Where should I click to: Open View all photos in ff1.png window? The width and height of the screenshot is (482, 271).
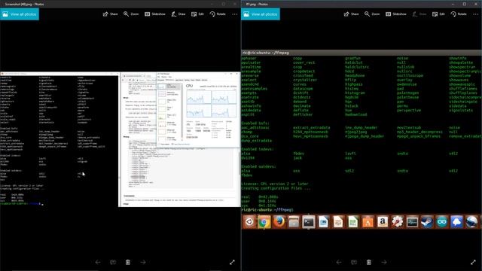click(261, 14)
